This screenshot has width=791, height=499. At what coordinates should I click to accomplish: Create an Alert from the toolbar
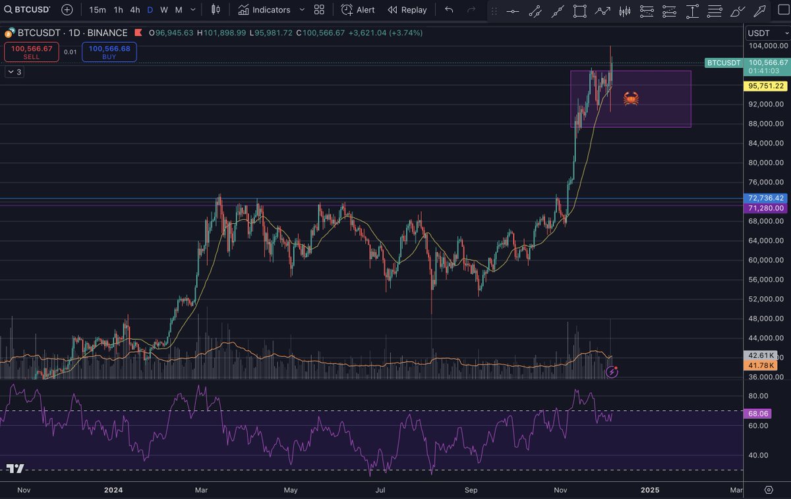click(x=358, y=10)
